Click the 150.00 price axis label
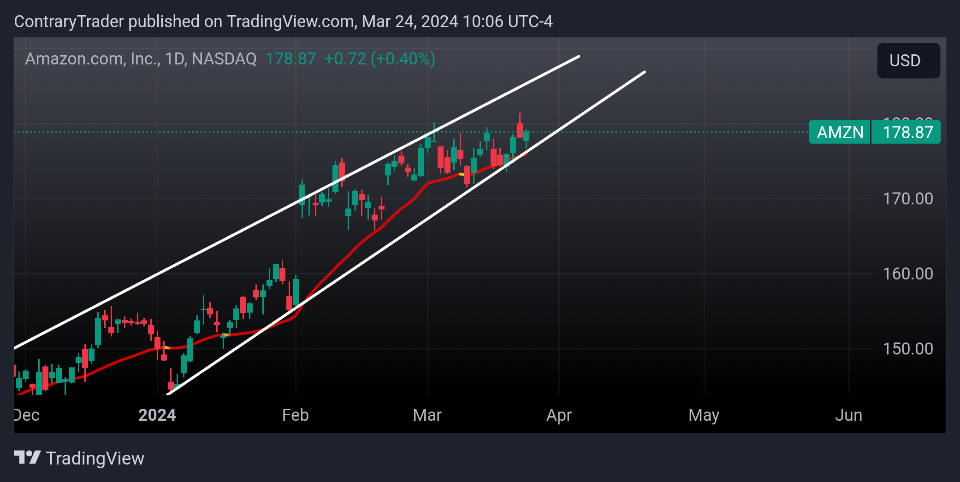This screenshot has height=482, width=960. click(907, 349)
